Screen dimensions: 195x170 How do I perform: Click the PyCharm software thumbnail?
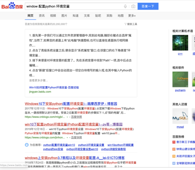click(x=180, y=79)
